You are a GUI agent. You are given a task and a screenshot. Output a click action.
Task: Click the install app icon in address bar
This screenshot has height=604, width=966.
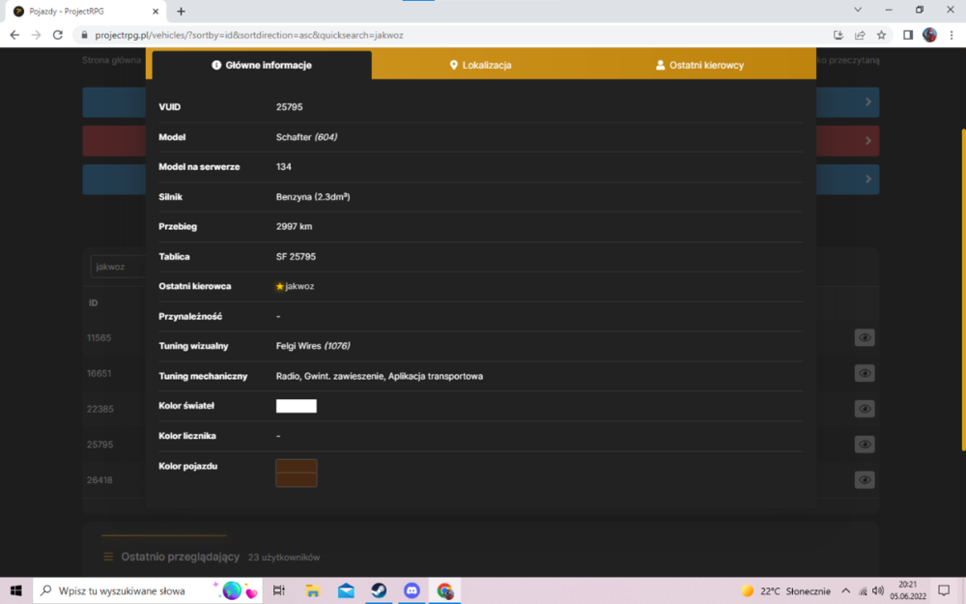[x=838, y=35]
